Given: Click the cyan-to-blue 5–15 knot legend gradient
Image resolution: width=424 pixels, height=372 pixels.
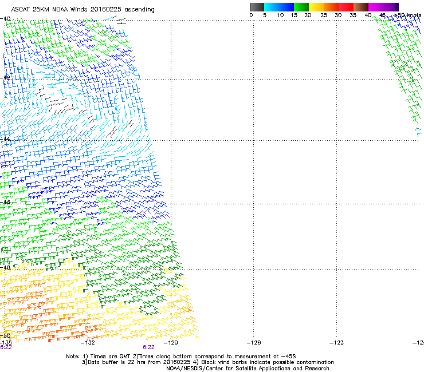Looking at the screenshot, I should [x=279, y=7].
